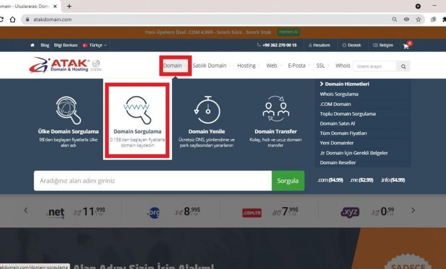Click the home icon in top bar

point(33,45)
